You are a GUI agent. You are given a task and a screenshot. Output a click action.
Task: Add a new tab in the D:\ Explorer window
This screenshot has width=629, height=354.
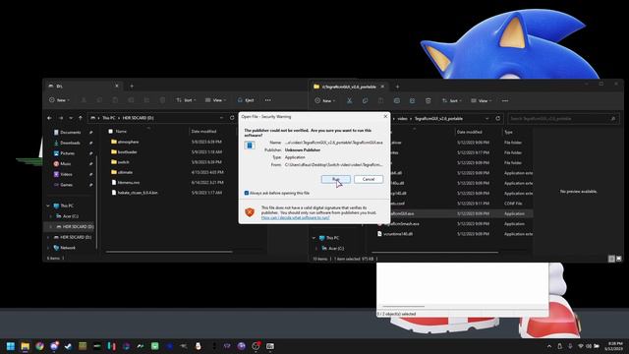132,86
